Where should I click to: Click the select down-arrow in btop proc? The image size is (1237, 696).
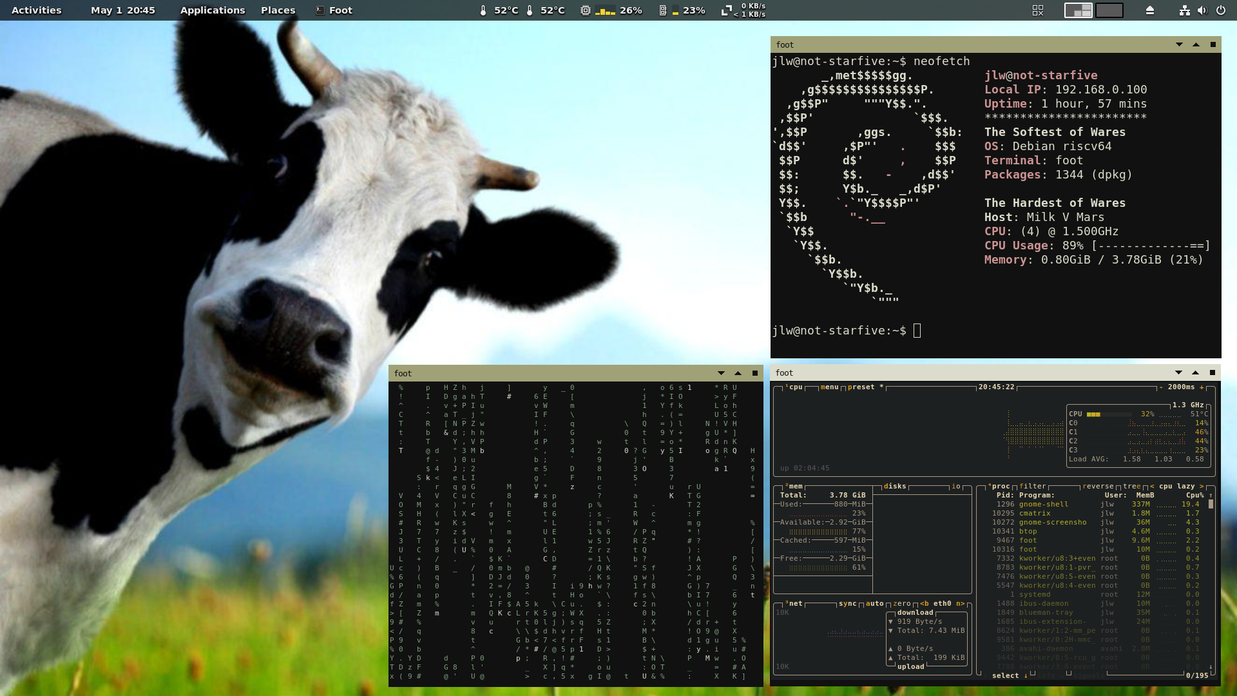pyautogui.click(x=1026, y=676)
